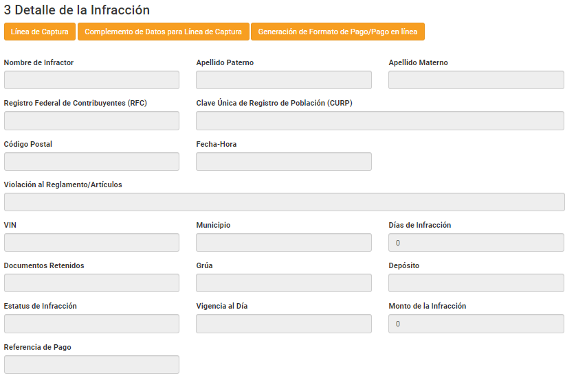The image size is (576, 382).
Task: Click into the Apellido Materno field
Action: point(476,80)
